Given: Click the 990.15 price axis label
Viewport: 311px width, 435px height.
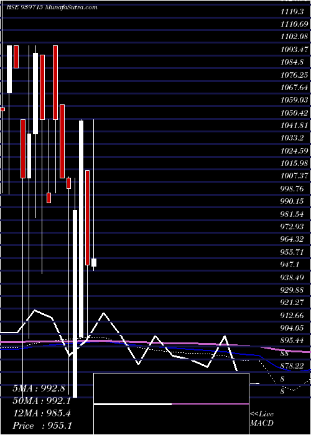Looking at the screenshot, I should [x=292, y=201].
